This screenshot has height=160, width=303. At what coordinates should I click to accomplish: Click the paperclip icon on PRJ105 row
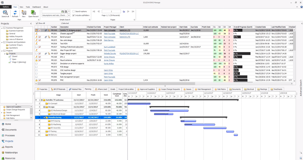click(x=46, y=30)
